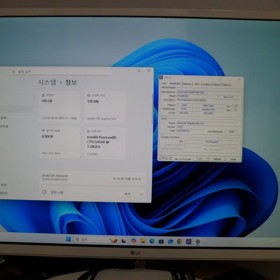Click the Bus Specs PCI-Express 2.0 value
Viewport: 280px width, 280px height.
[x=208, y=100]
